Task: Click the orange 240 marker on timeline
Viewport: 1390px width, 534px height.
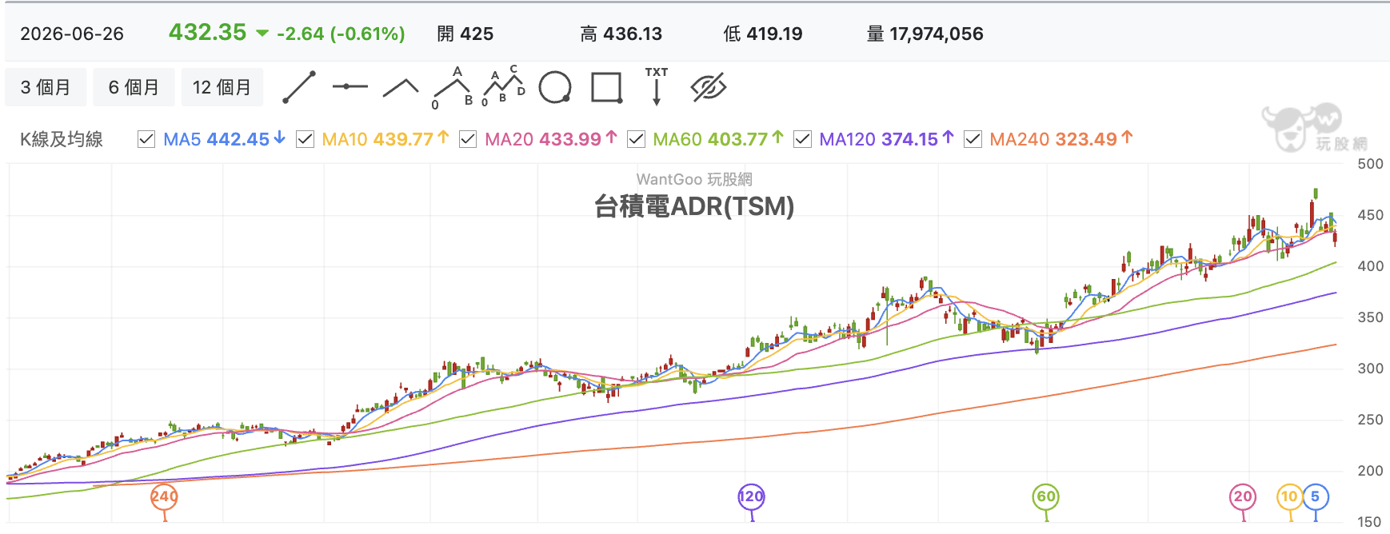Action: tap(165, 497)
